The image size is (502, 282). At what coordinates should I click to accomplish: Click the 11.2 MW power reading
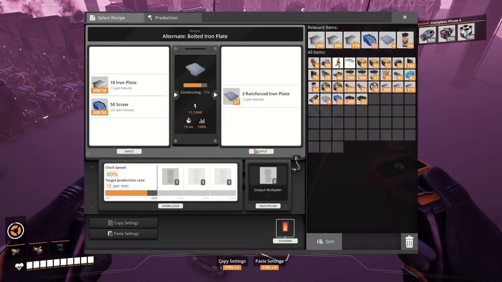[195, 112]
